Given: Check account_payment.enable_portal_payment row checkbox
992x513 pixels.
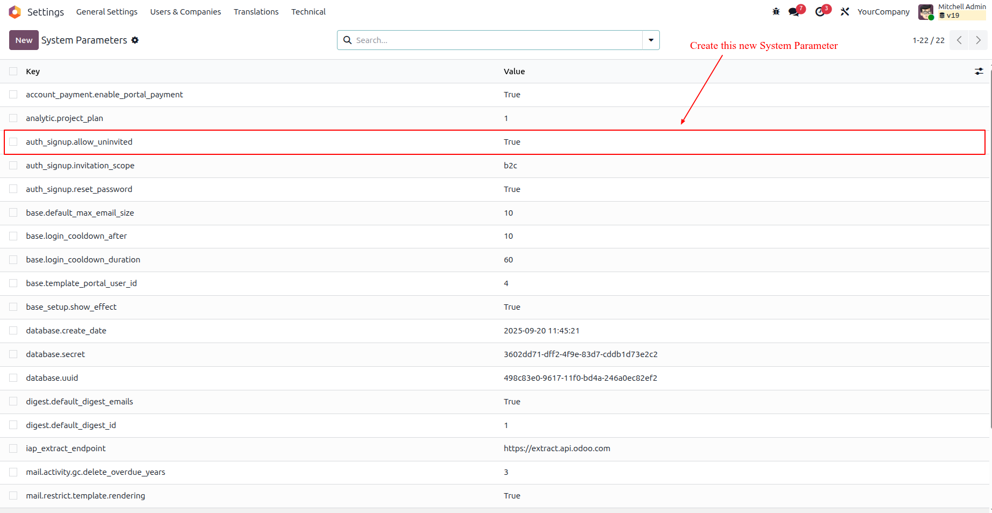Looking at the screenshot, I should coord(13,95).
